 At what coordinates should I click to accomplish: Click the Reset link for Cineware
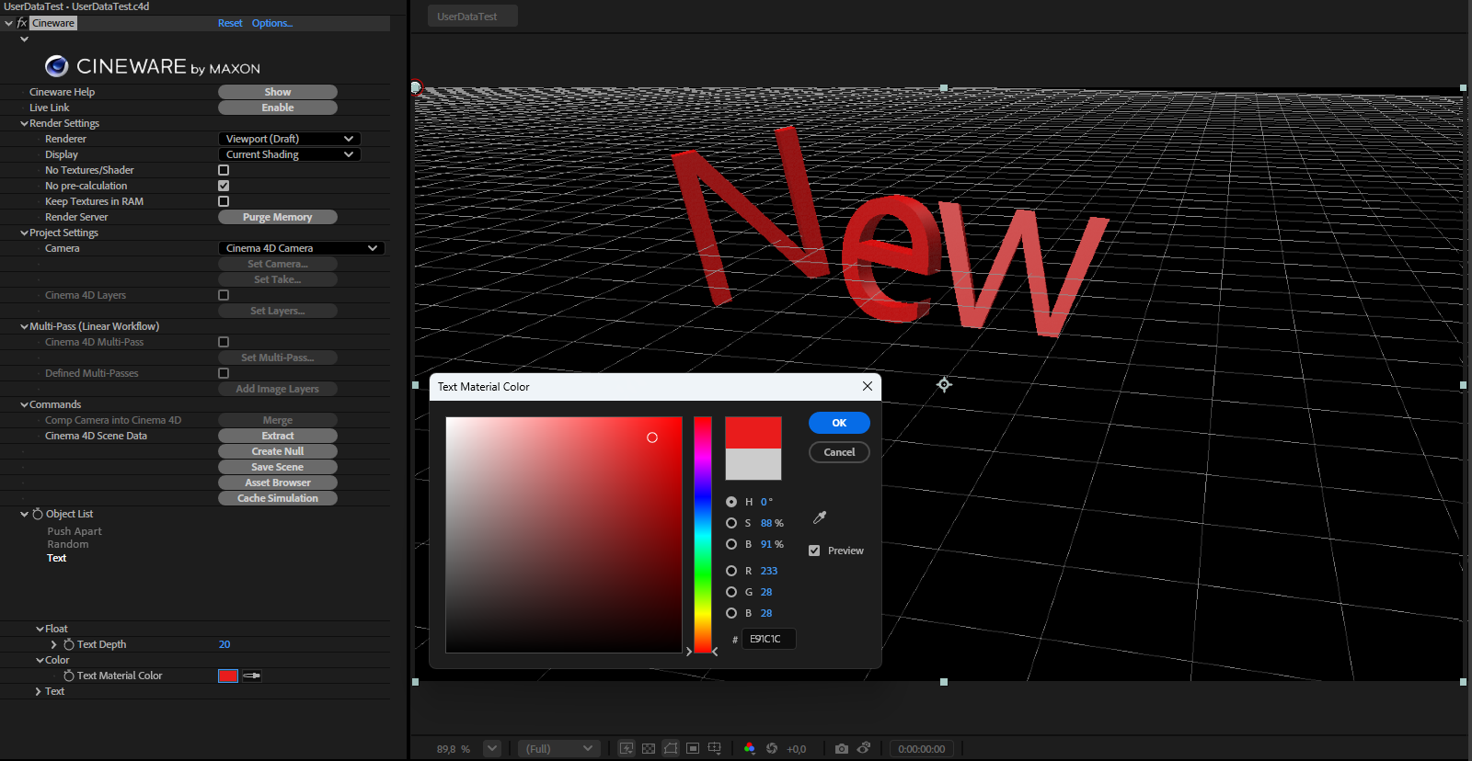(x=230, y=23)
